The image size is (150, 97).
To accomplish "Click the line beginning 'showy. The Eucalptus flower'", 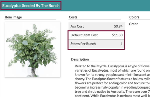I will pyautogui.click(x=112, y=79).
